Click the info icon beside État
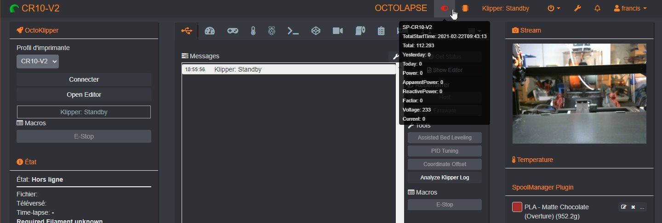This screenshot has height=223, width=662. point(20,162)
